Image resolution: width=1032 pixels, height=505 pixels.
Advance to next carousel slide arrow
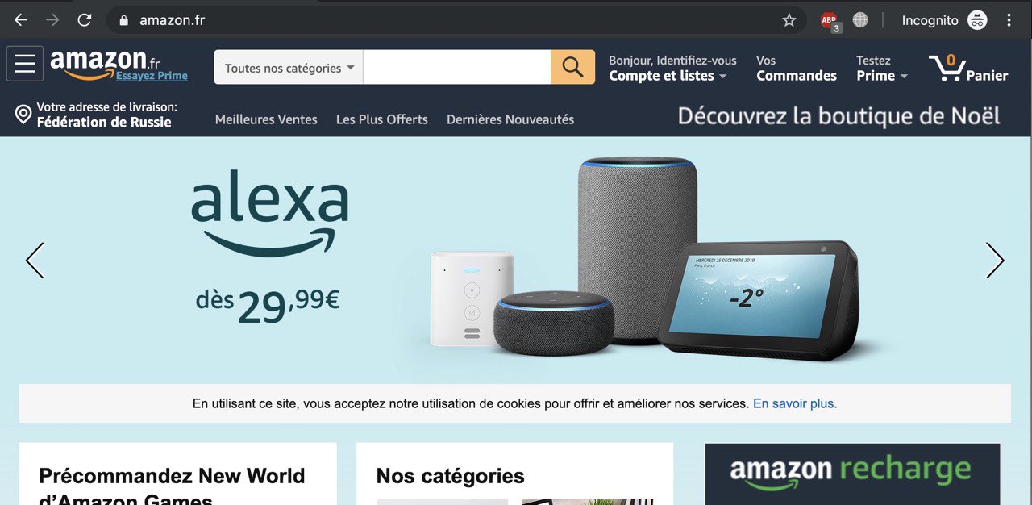click(x=995, y=261)
